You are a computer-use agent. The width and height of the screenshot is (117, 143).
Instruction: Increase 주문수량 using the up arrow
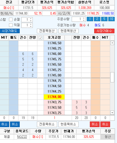(x=84, y=18)
